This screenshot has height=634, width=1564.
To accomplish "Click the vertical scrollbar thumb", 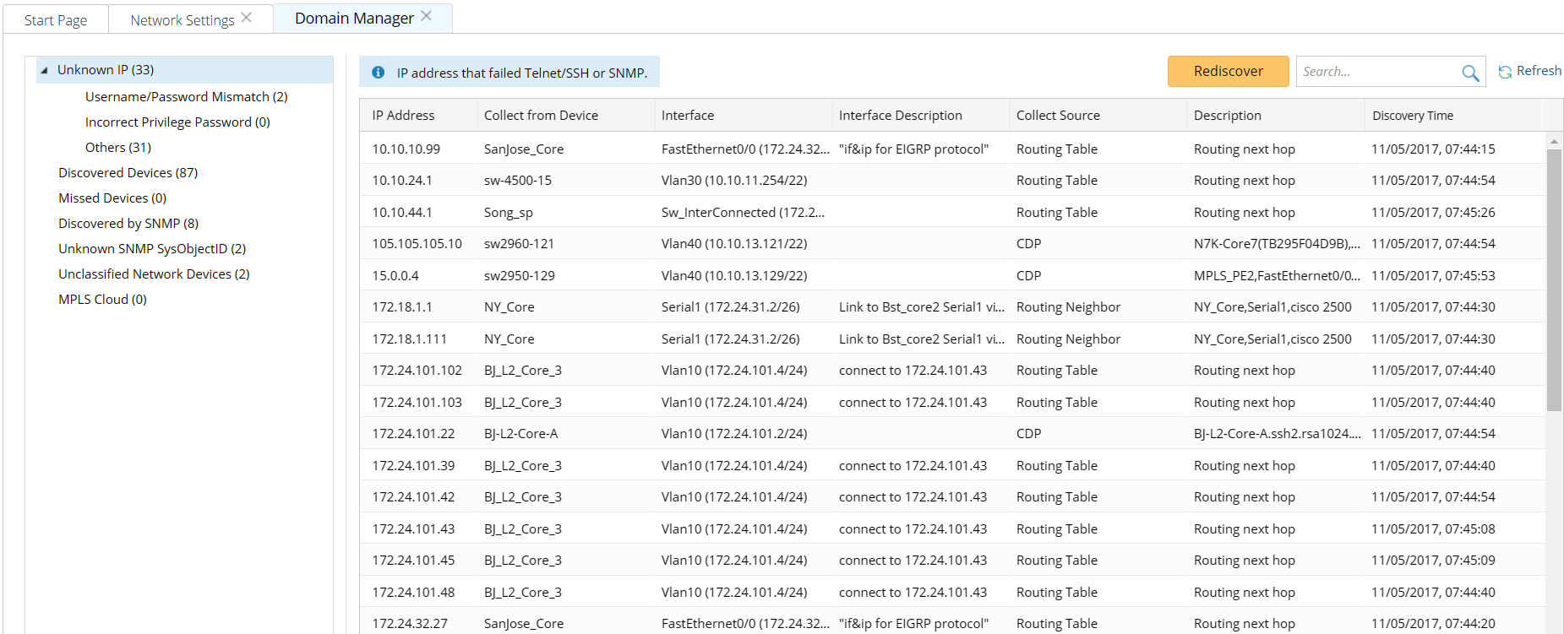I will coord(1554,279).
